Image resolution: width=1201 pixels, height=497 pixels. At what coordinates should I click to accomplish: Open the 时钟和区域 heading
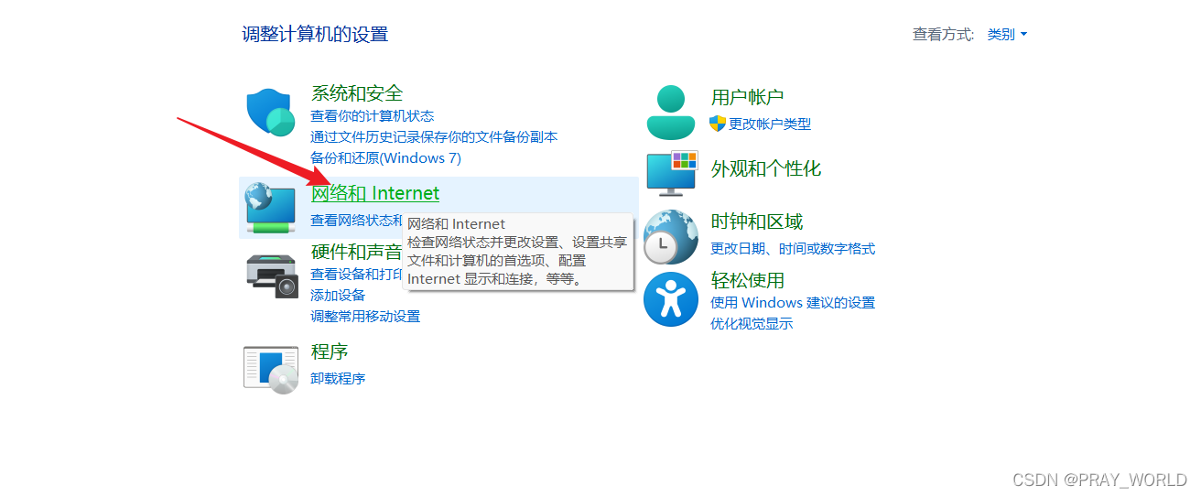tap(757, 222)
